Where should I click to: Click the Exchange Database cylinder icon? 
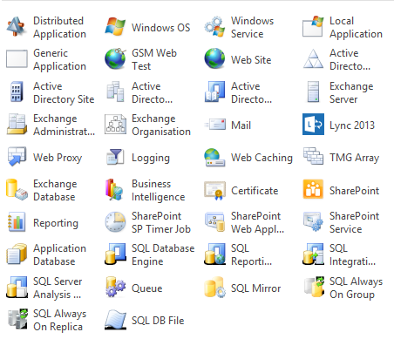coord(17,190)
